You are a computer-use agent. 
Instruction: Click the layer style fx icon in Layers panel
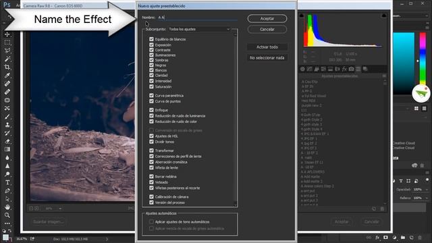pyautogui.click(x=377, y=238)
